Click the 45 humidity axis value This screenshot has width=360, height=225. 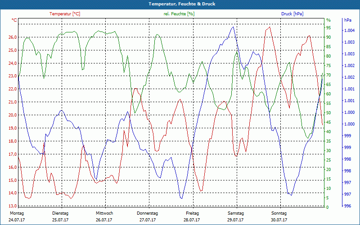click(x=328, y=122)
